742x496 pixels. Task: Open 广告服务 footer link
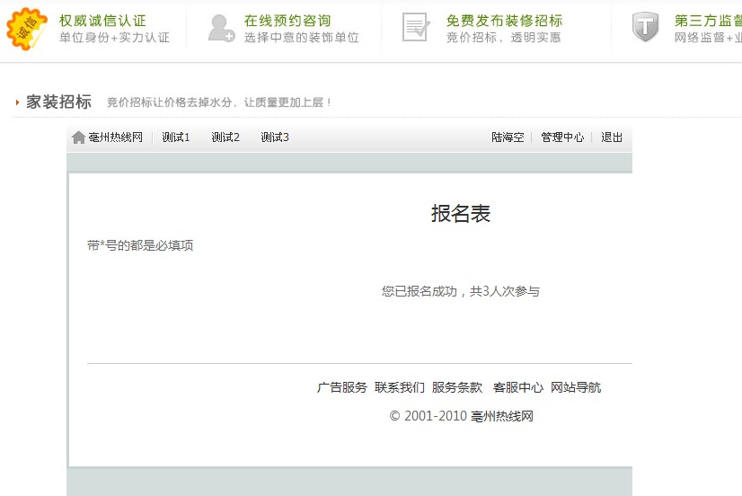click(342, 387)
